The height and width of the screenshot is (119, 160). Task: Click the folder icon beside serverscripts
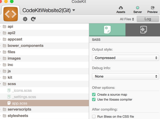(x=5, y=109)
